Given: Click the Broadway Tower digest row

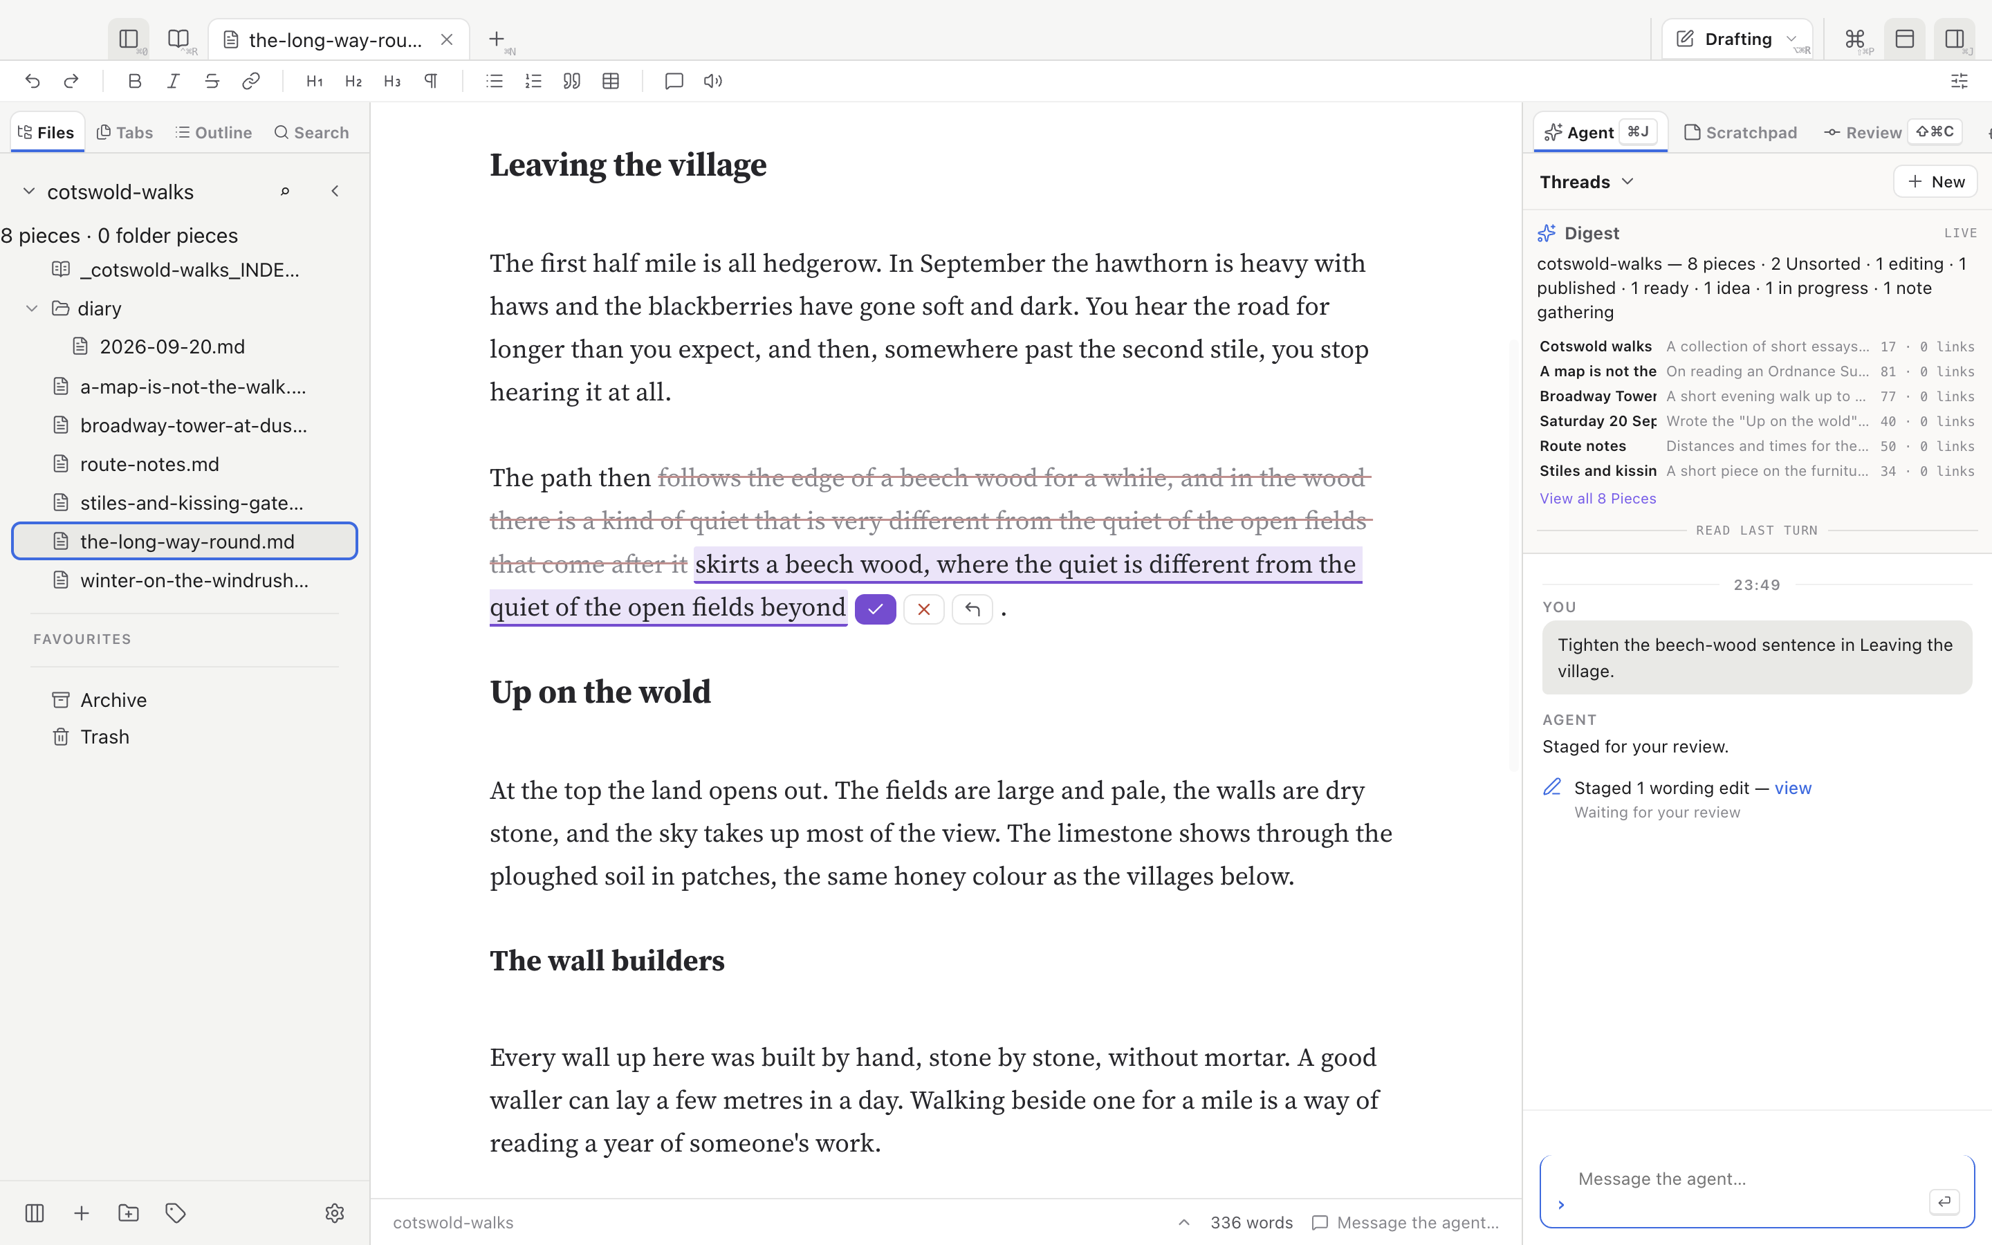Looking at the screenshot, I should (x=1757, y=397).
